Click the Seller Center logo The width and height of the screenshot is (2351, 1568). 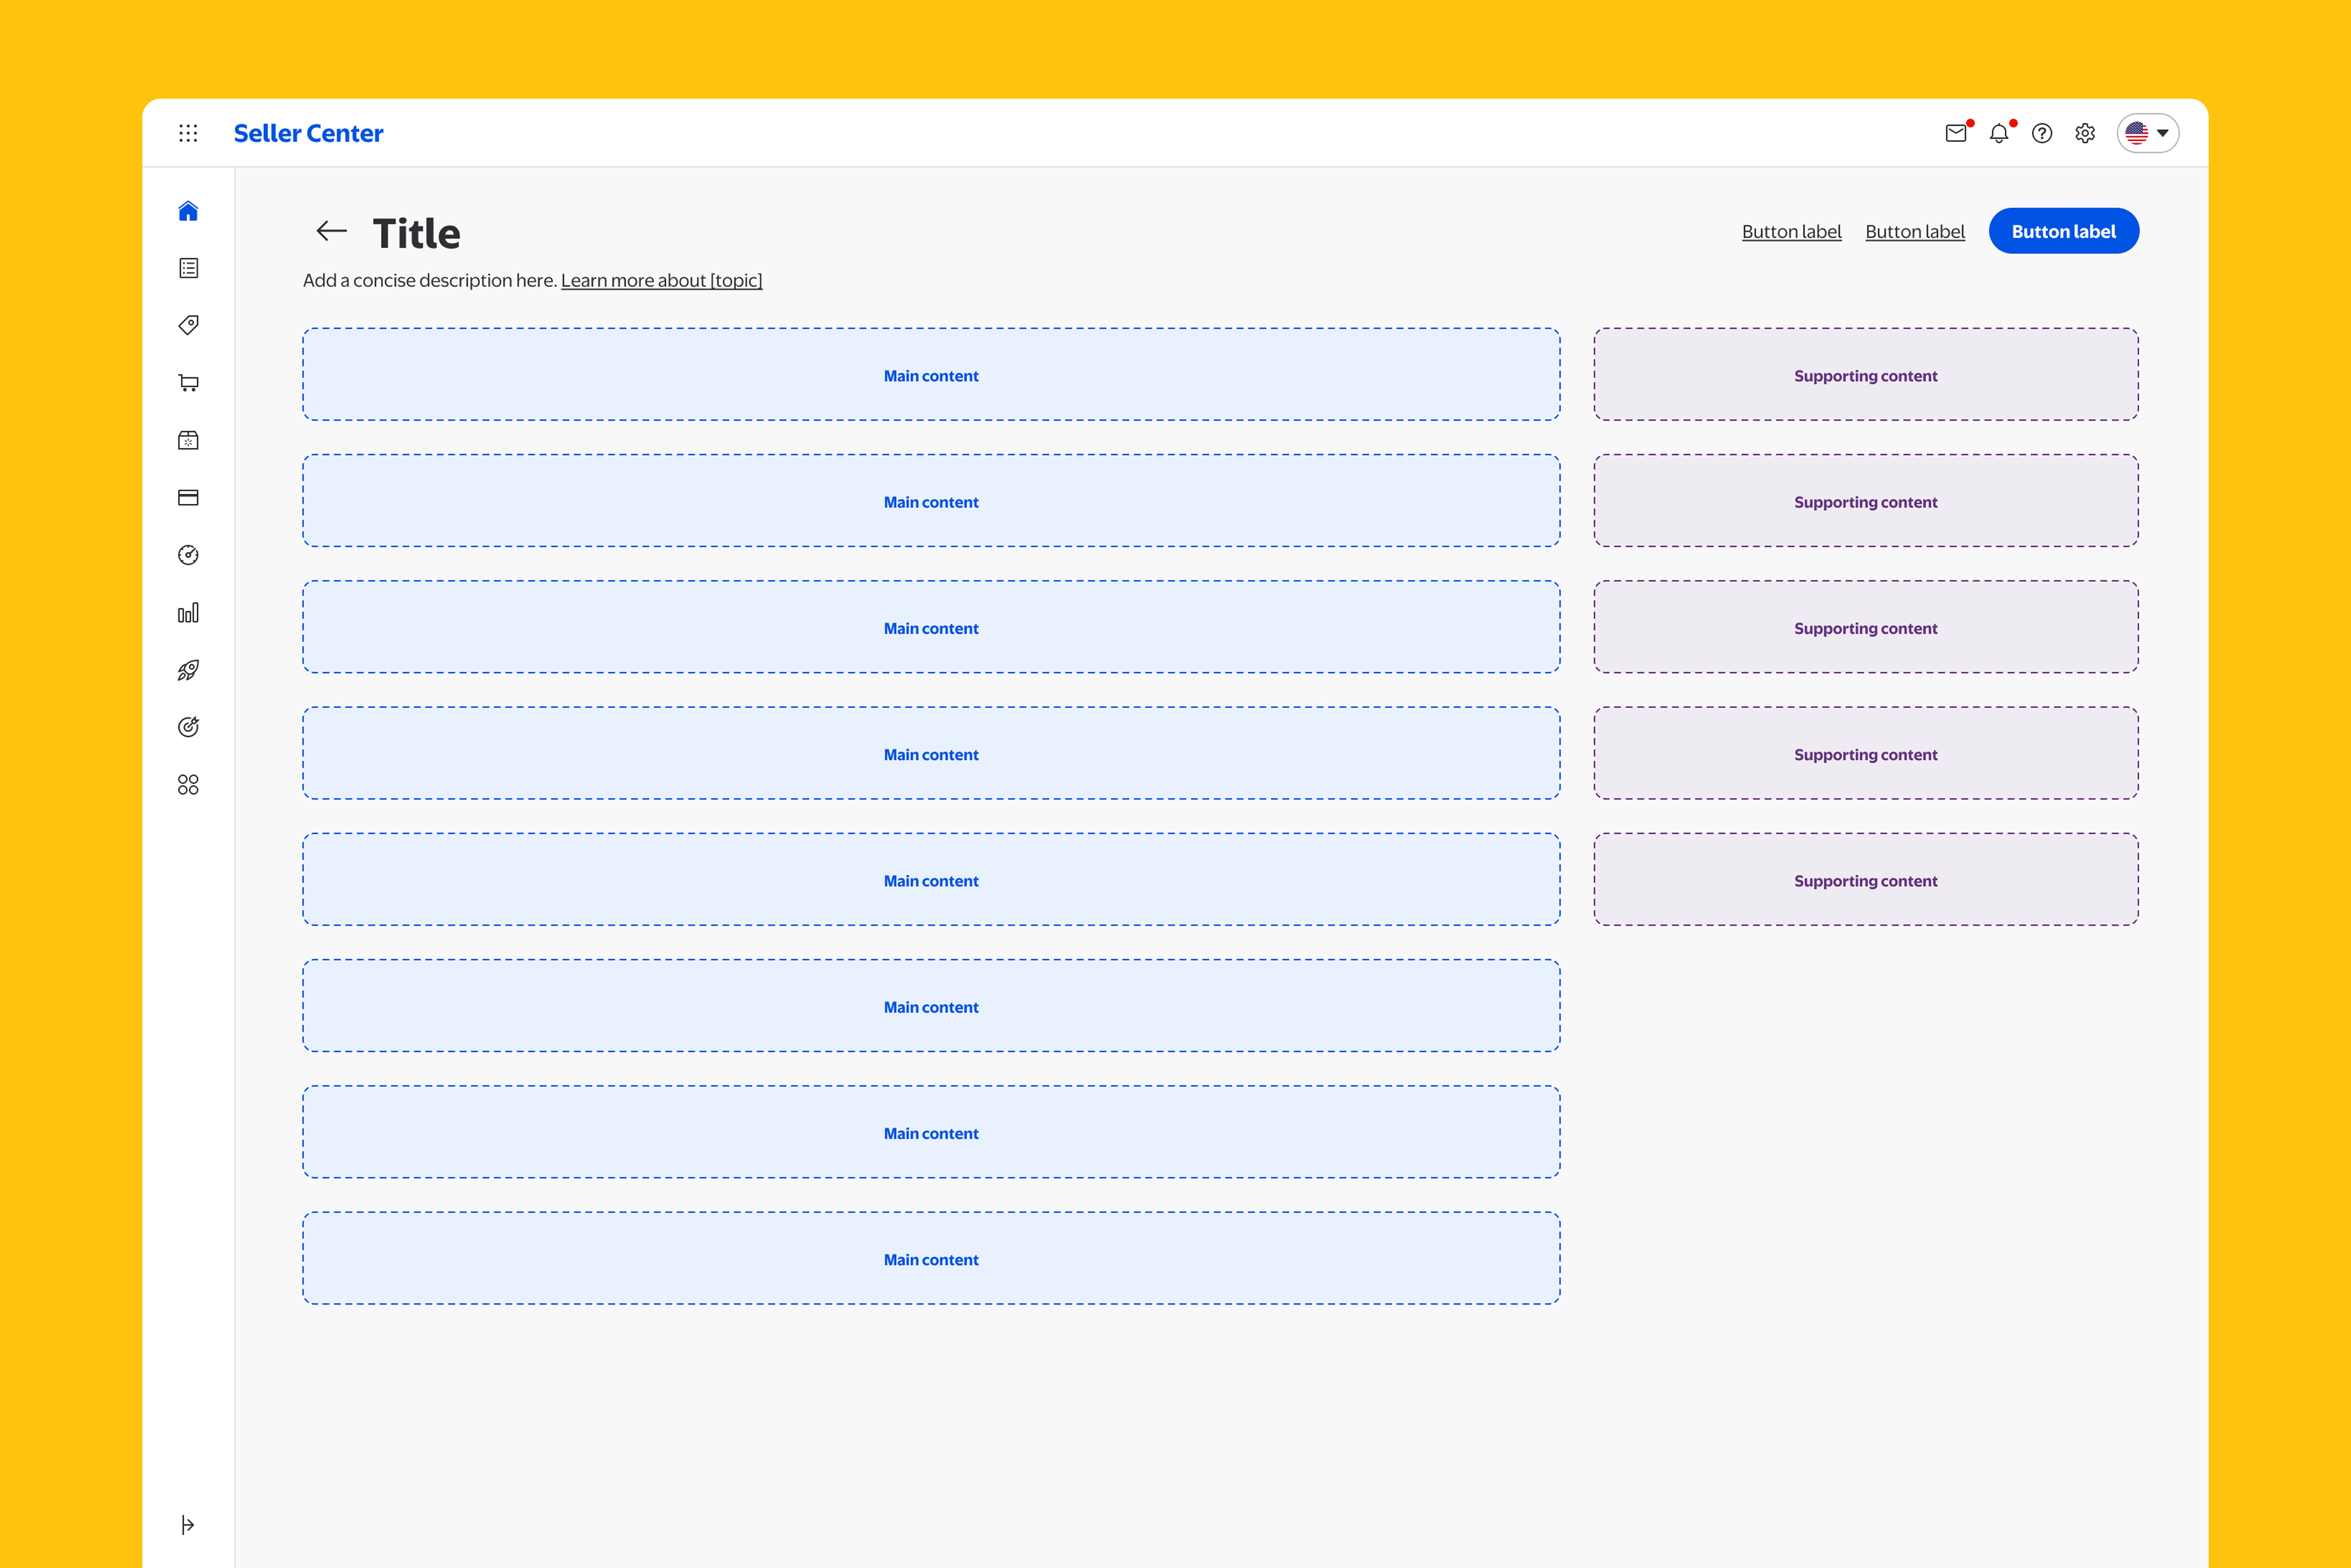pos(308,133)
